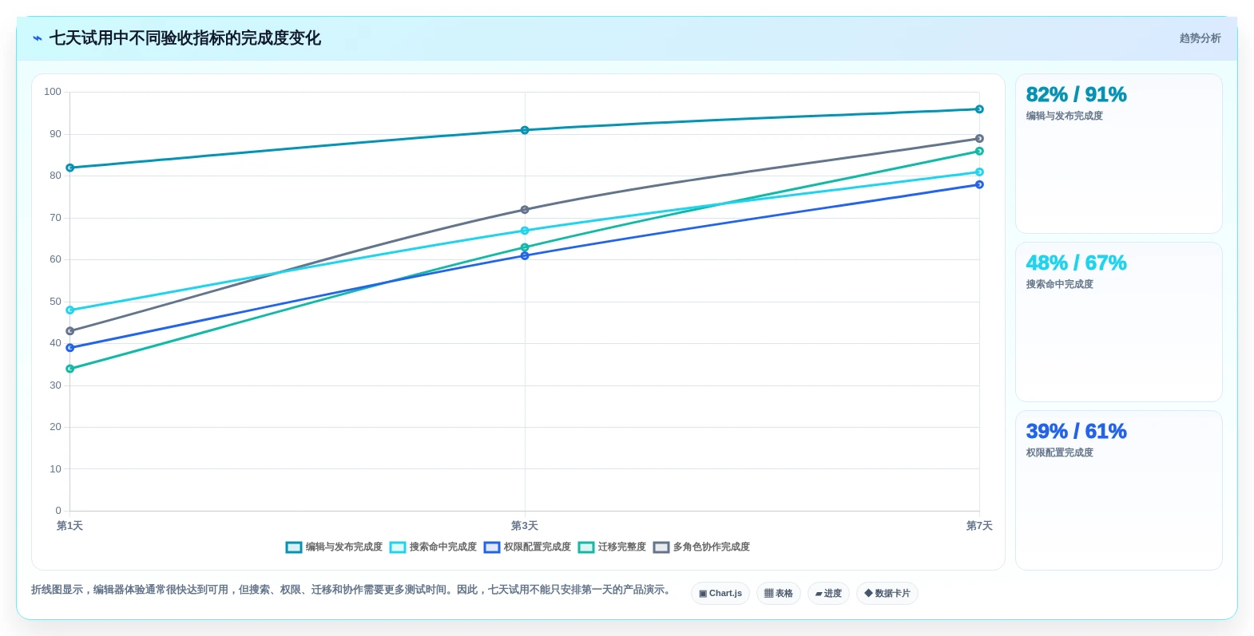This screenshot has height=636, width=1254.
Task: Click 搜索命中 data point at 第7天 (81)
Action: 979,172
